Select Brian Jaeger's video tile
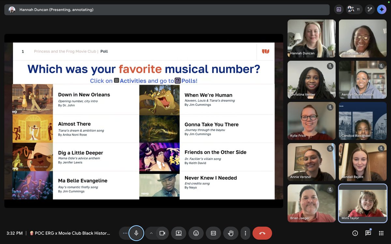391x244 pixels. (311, 203)
